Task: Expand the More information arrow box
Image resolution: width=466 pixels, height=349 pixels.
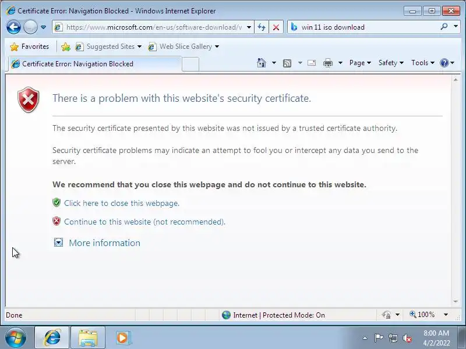Action: click(58, 243)
